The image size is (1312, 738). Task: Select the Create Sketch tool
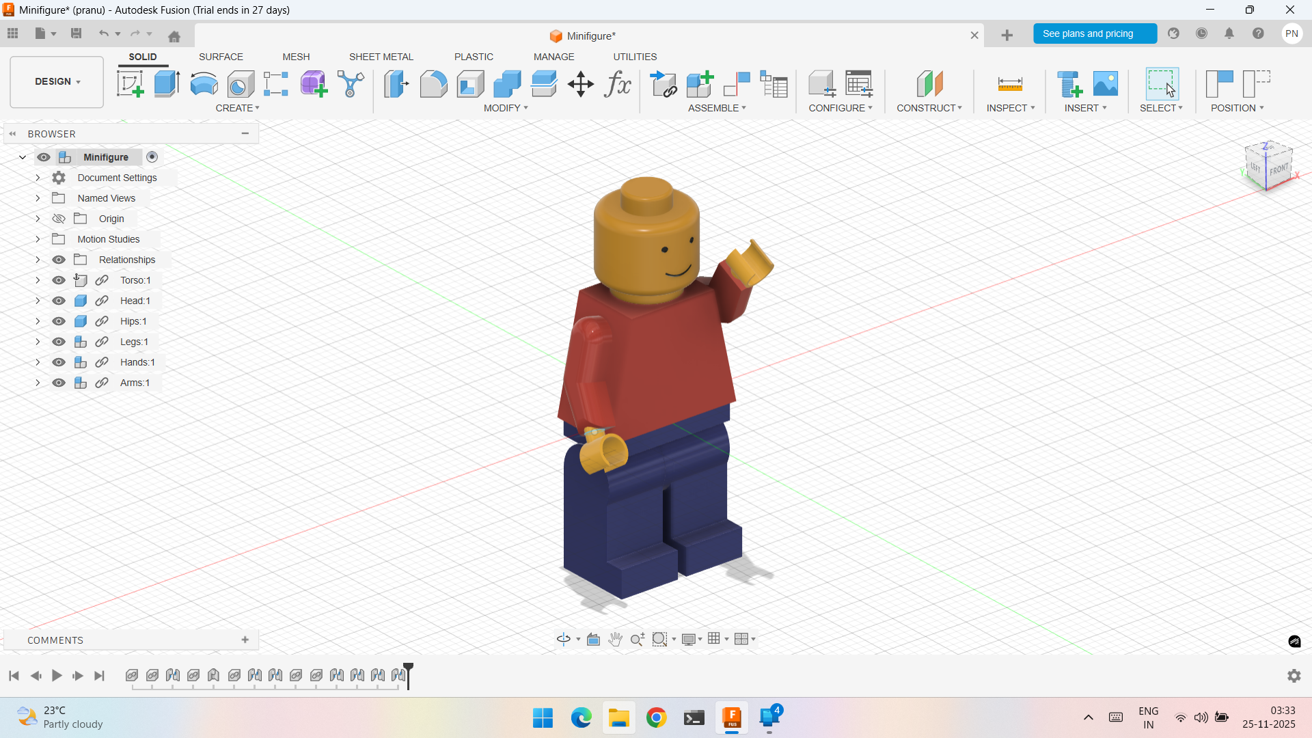click(130, 84)
